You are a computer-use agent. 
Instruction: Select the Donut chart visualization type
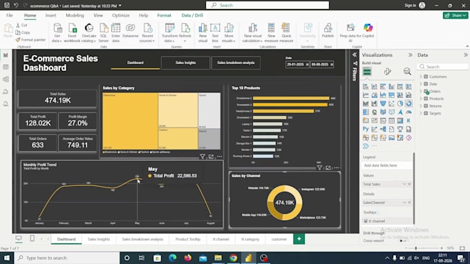point(409,103)
